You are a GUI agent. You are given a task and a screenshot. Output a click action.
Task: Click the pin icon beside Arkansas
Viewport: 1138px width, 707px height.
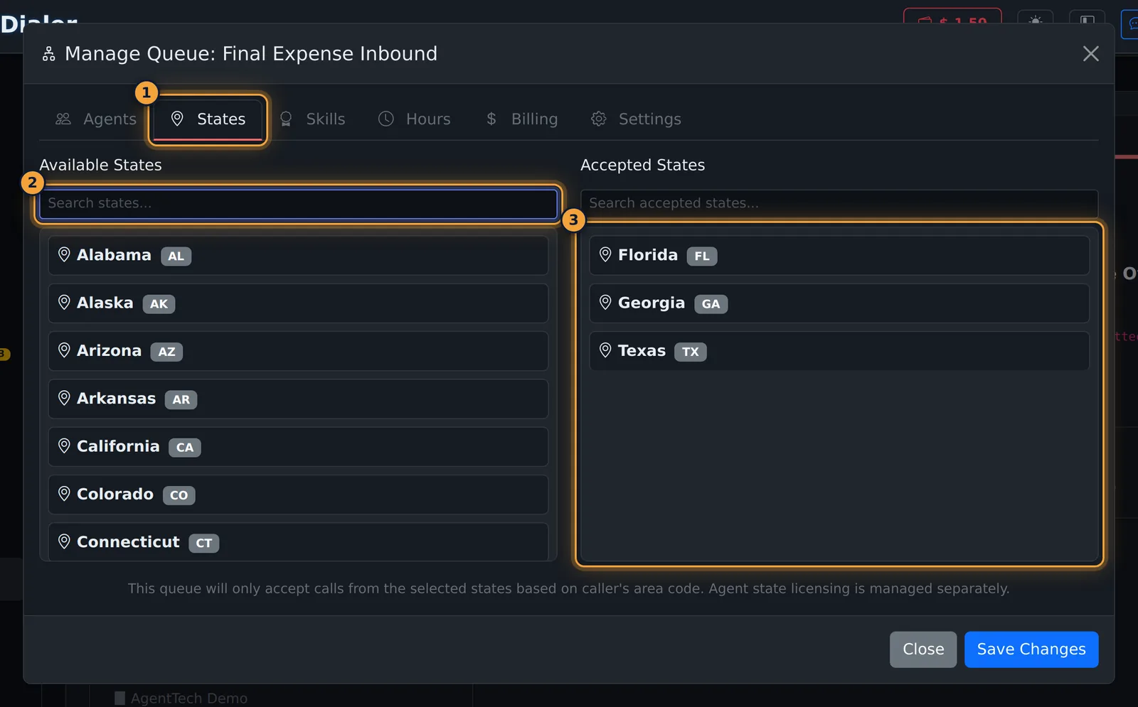coord(64,398)
